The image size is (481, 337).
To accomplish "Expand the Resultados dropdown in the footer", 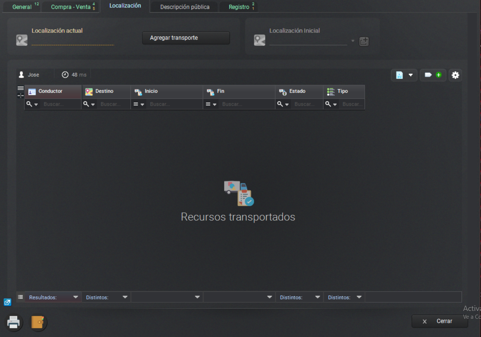I will (76, 297).
